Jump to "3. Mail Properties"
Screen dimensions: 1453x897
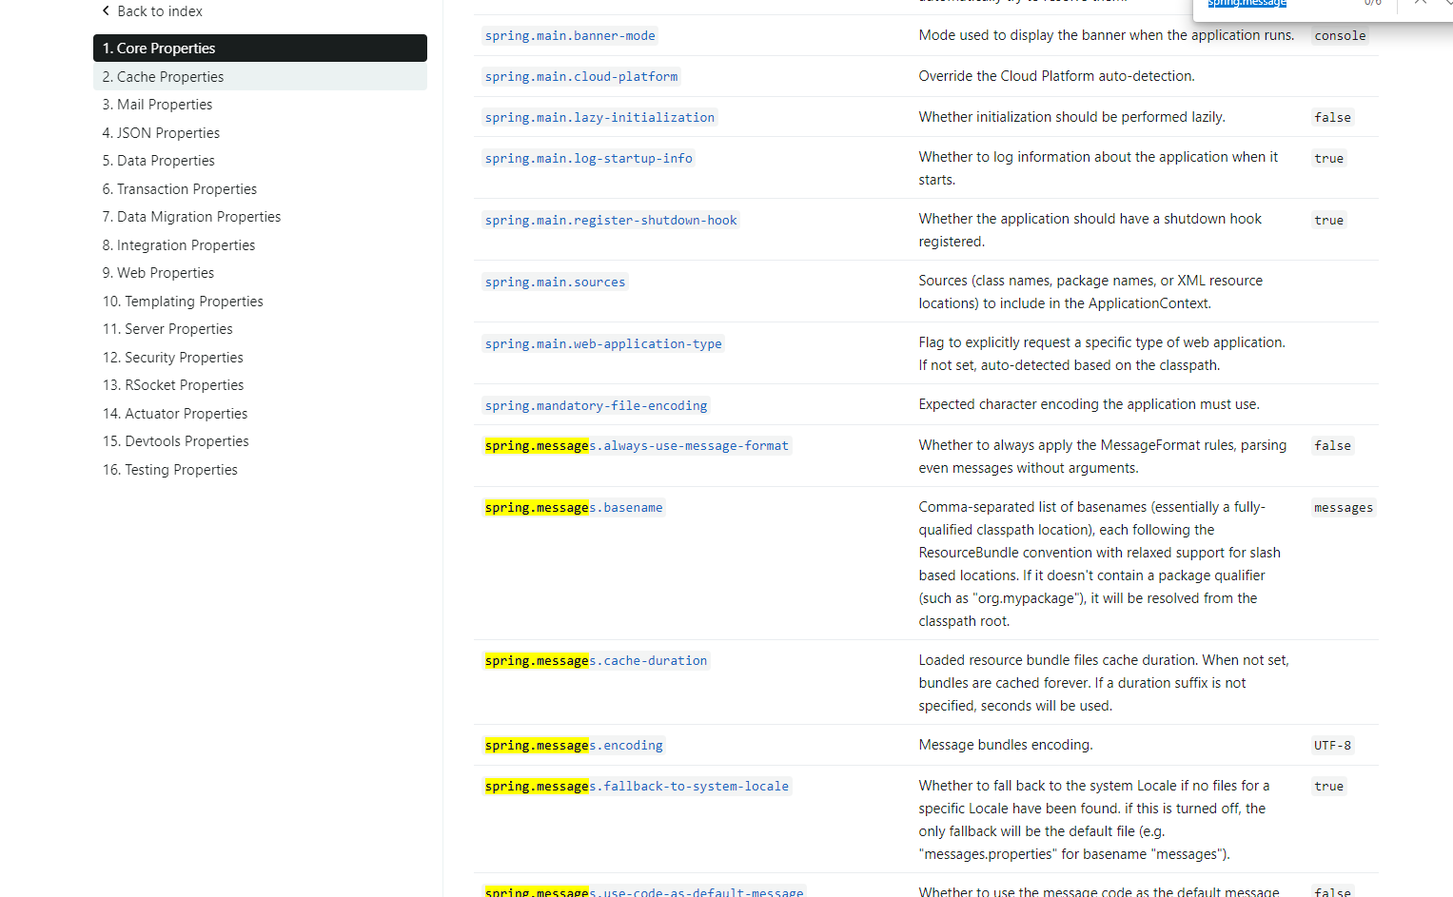[157, 105]
